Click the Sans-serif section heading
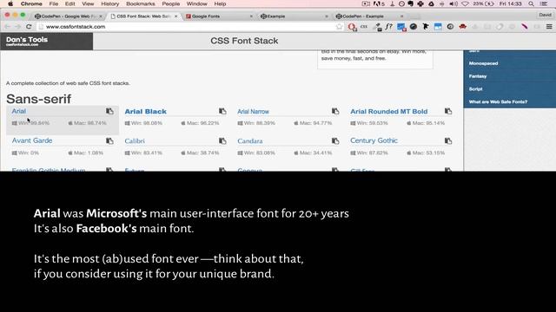 tap(38, 99)
